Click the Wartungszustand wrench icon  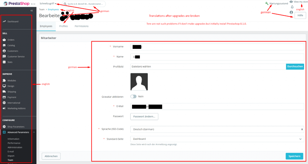(x=267, y=3)
